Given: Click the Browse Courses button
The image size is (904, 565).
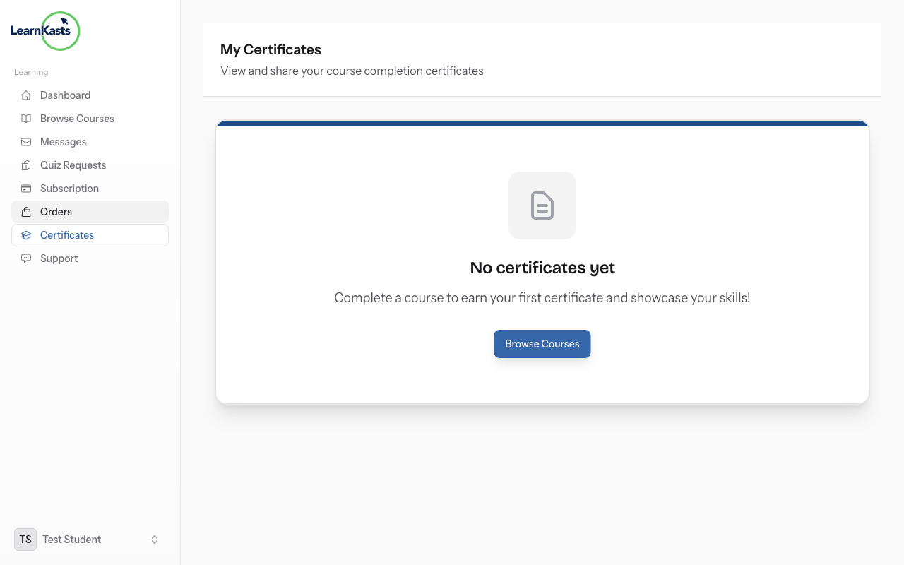Looking at the screenshot, I should coord(542,344).
